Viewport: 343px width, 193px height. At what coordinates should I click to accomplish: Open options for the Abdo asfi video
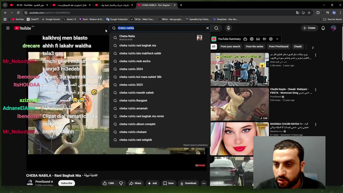(315, 55)
